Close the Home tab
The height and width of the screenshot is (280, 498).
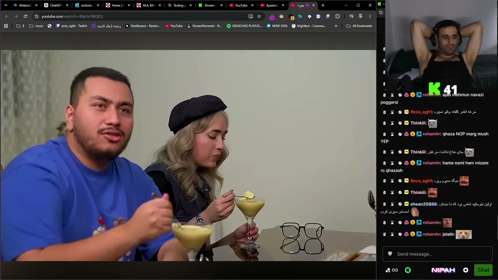click(x=129, y=5)
